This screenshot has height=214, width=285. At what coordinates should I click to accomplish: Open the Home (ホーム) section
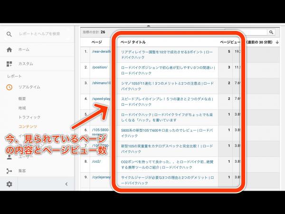tap(24, 49)
